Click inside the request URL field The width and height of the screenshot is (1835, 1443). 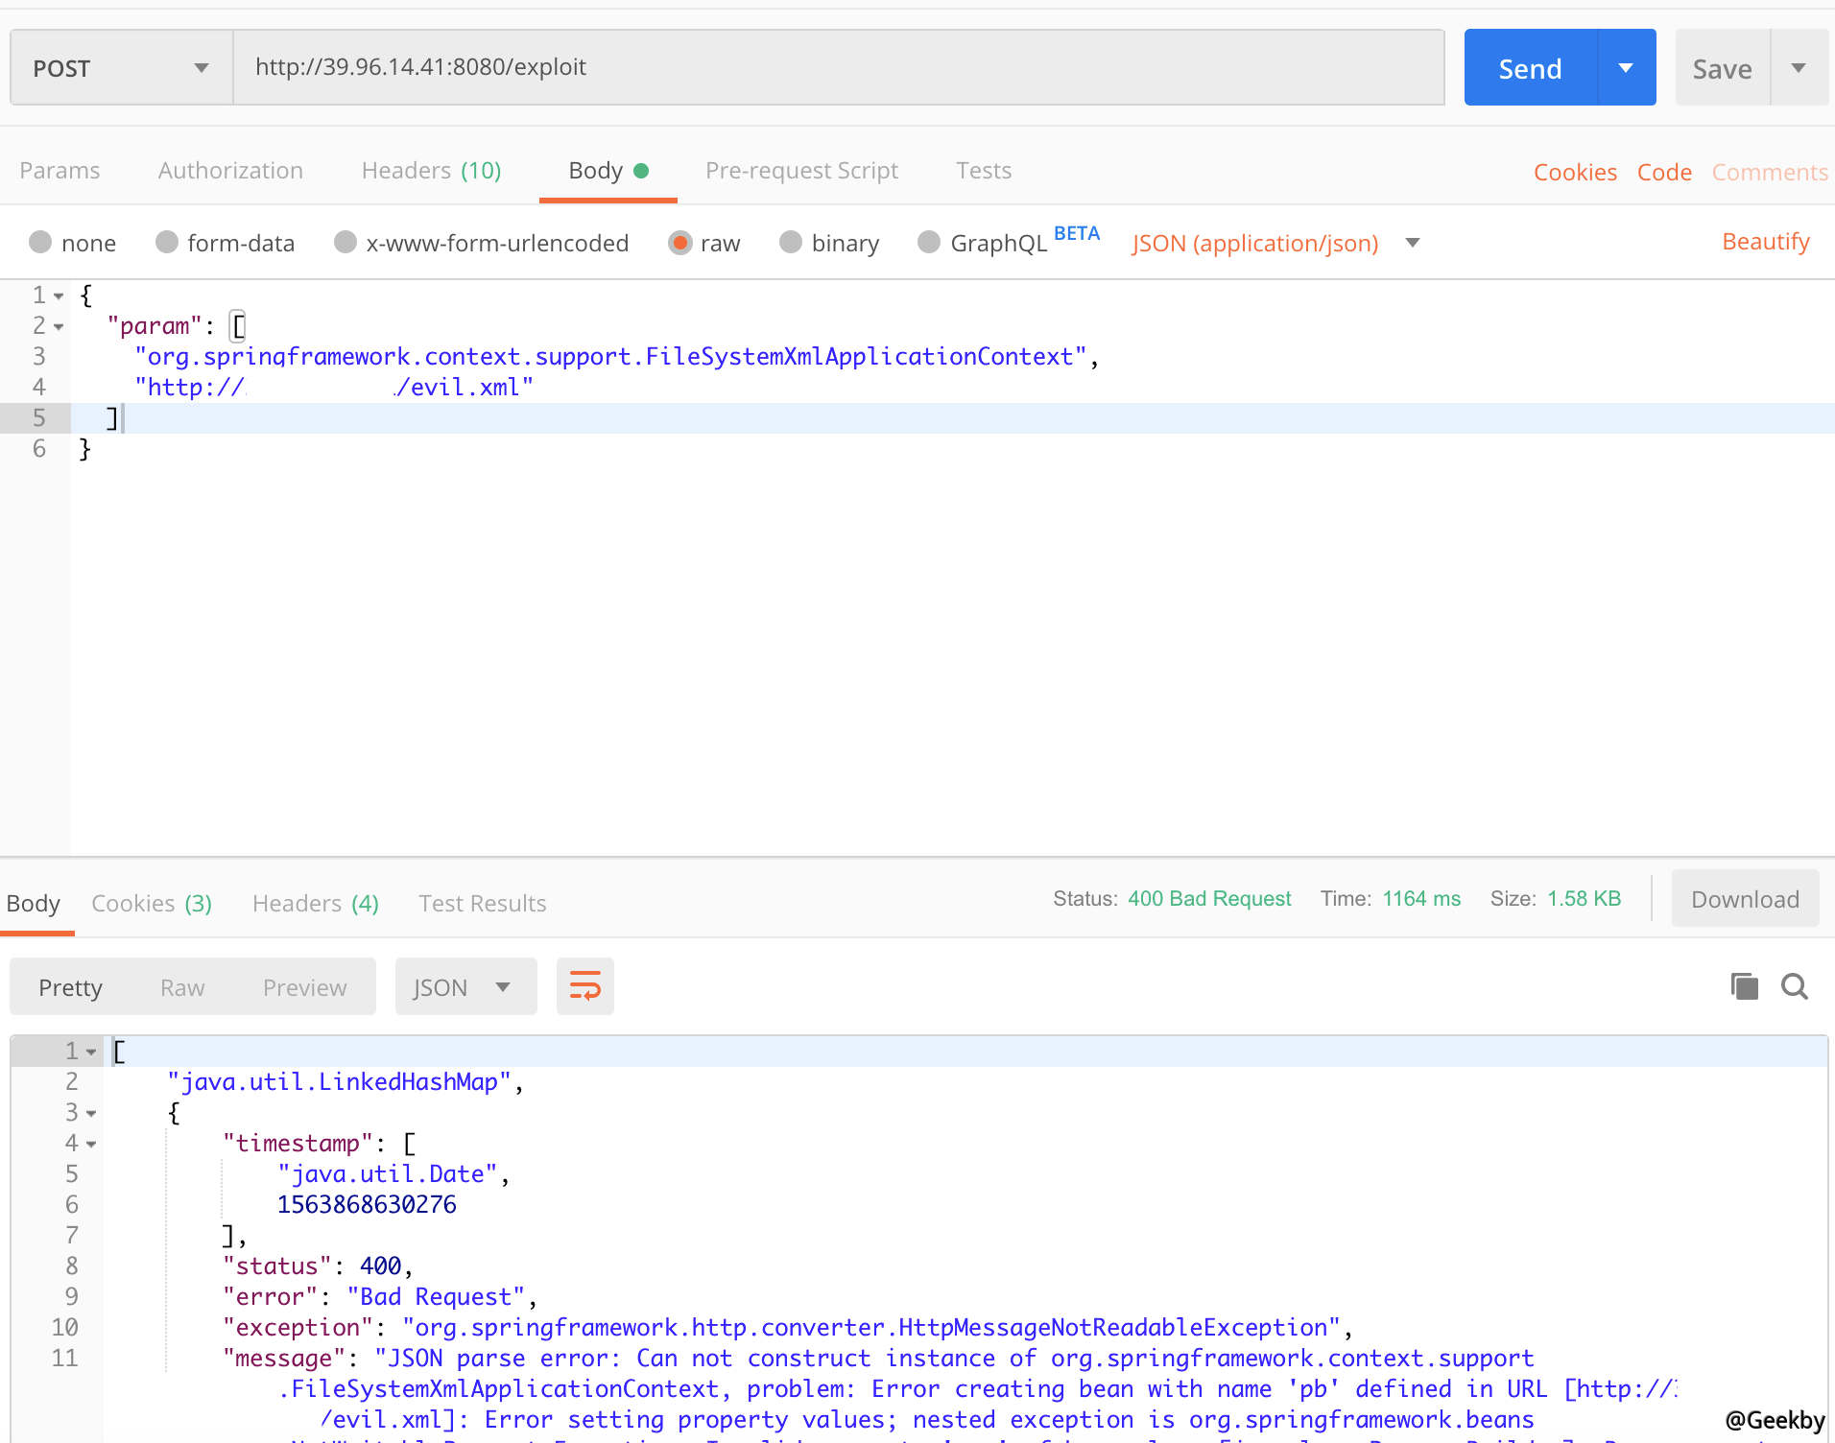pyautogui.click(x=672, y=67)
